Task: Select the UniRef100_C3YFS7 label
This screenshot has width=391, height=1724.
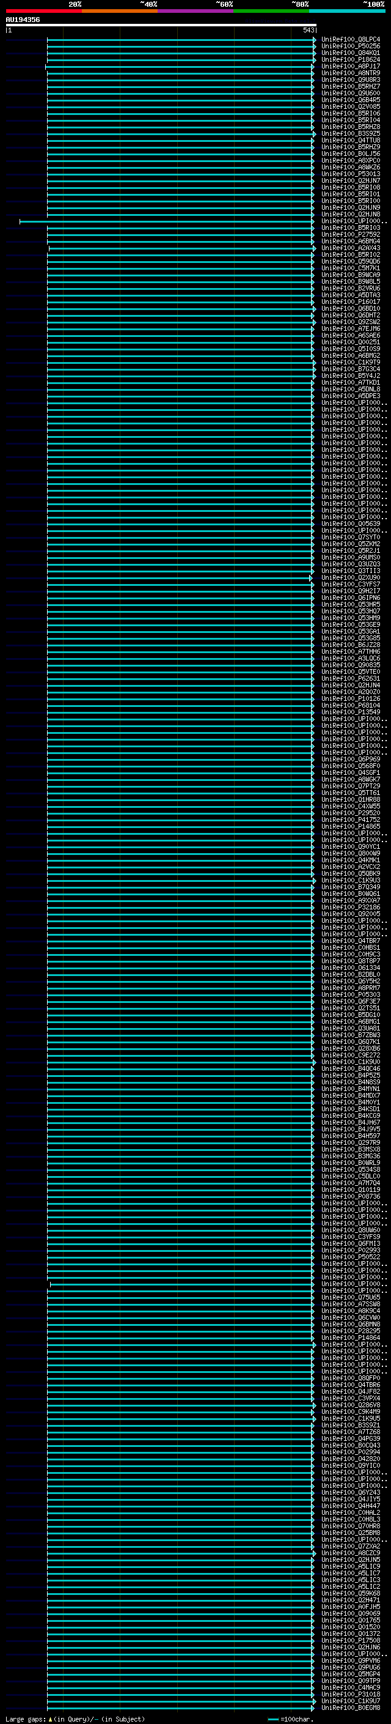Action: tap(350, 584)
